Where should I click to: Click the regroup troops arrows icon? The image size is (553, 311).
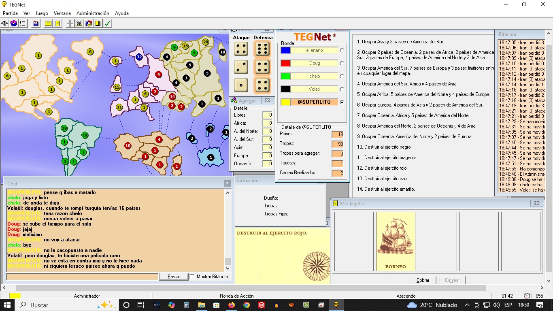pos(89,23)
